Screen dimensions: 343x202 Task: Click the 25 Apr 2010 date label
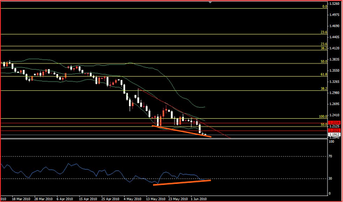(x=110, y=199)
